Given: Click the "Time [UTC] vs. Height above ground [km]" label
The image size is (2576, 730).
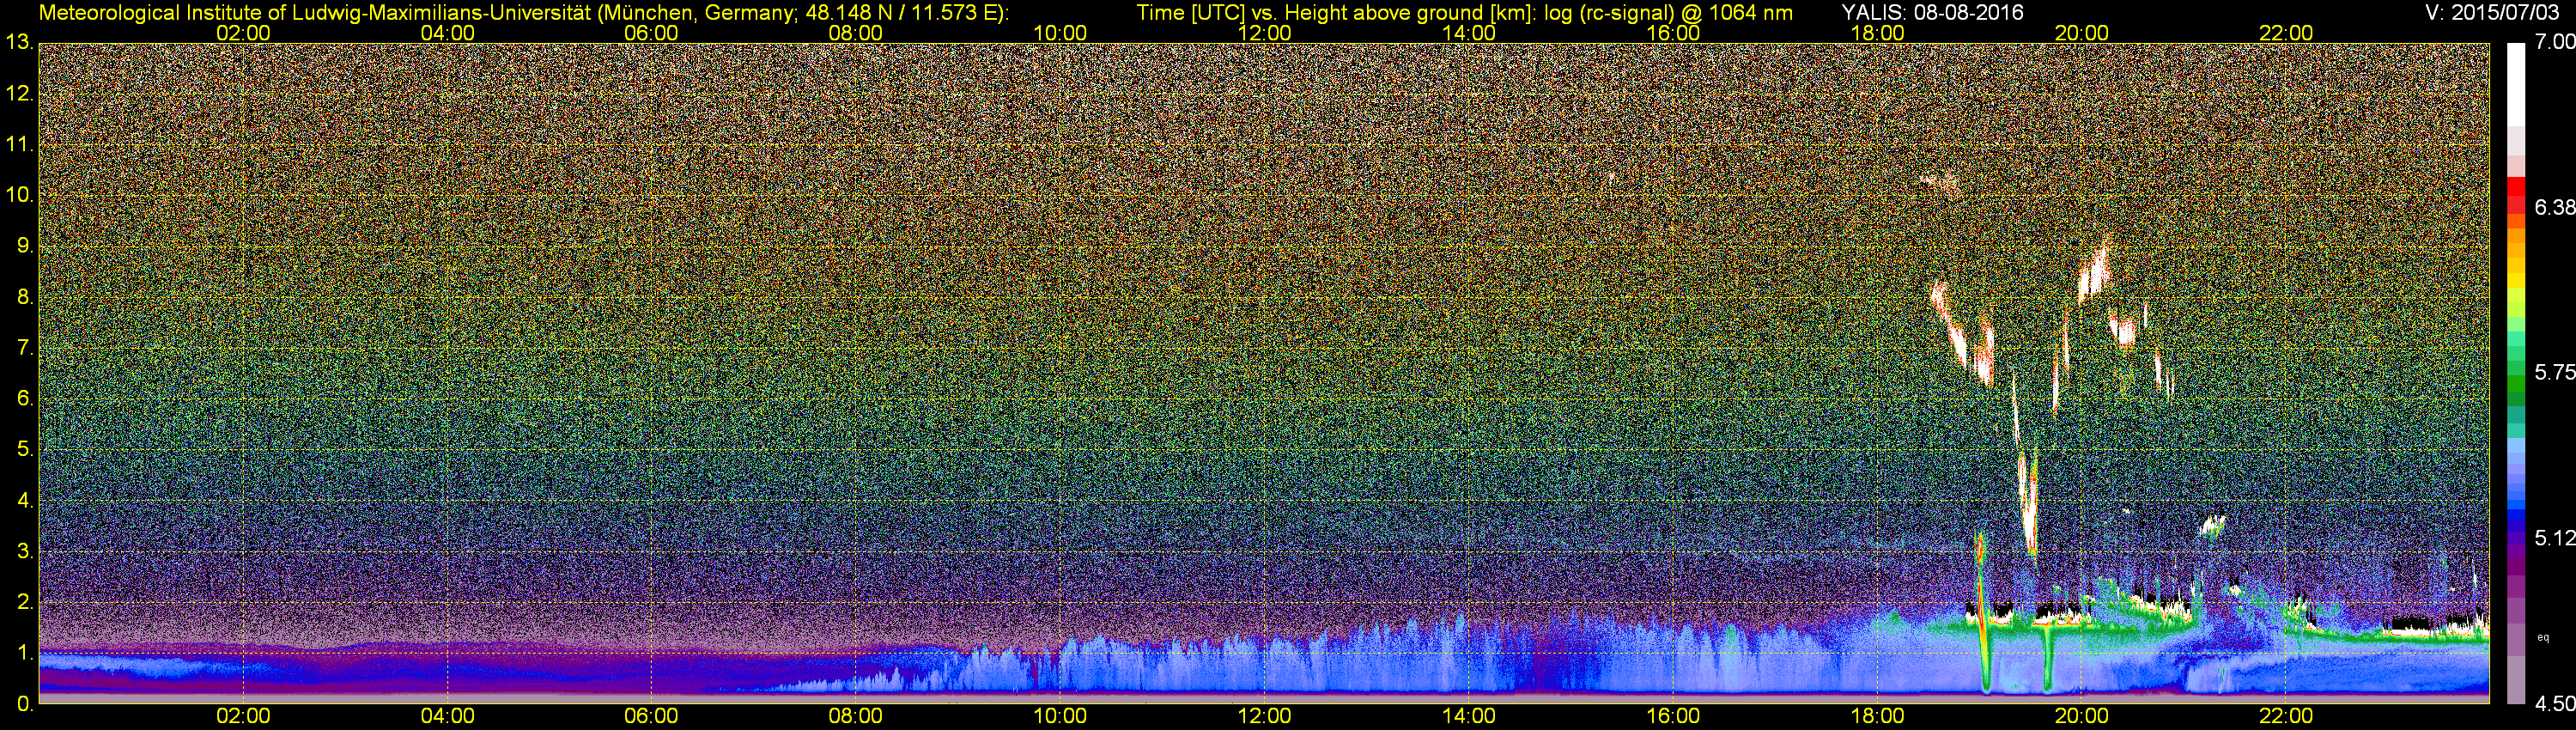Looking at the screenshot, I should point(1333,12).
